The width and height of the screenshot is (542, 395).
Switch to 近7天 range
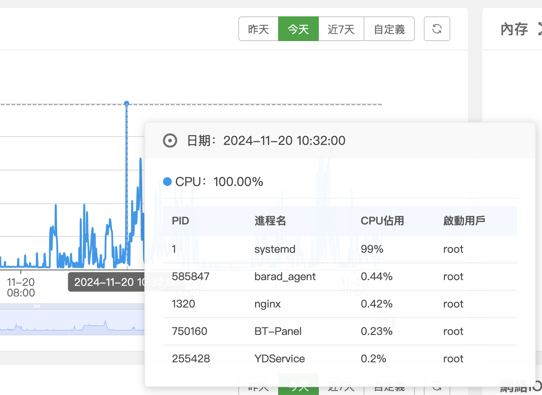pos(341,29)
